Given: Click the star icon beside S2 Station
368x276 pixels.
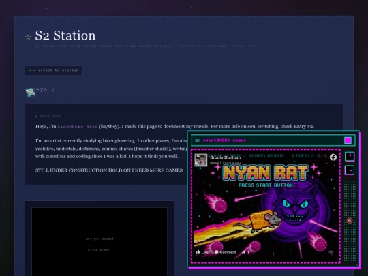Looking at the screenshot, I should (28, 37).
